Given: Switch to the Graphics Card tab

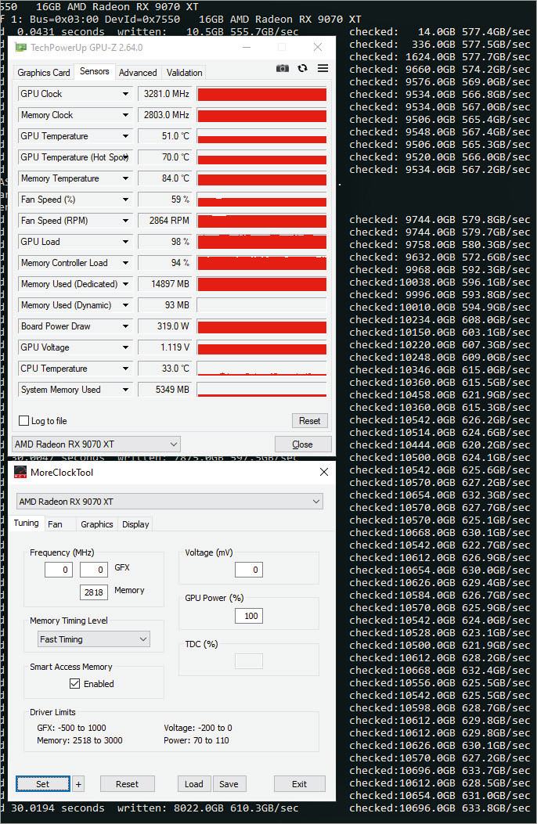Looking at the screenshot, I should pos(44,73).
